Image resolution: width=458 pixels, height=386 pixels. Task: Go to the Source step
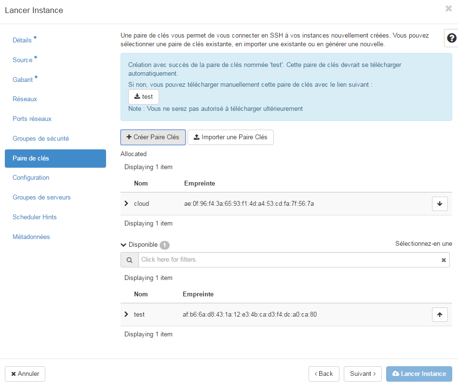(x=23, y=60)
